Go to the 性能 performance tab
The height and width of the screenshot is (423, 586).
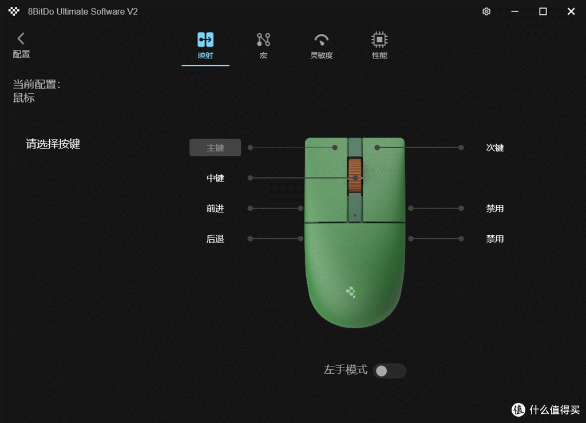tap(379, 46)
